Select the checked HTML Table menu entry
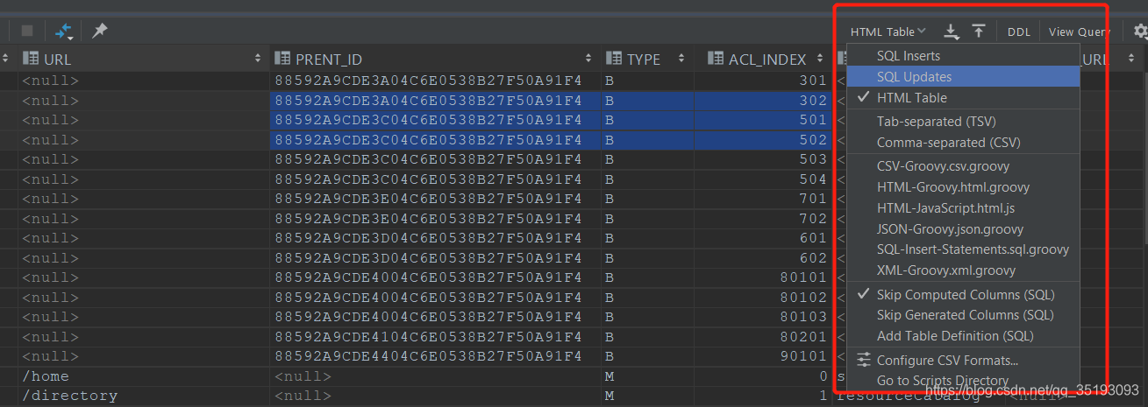This screenshot has width=1148, height=407. click(x=963, y=97)
